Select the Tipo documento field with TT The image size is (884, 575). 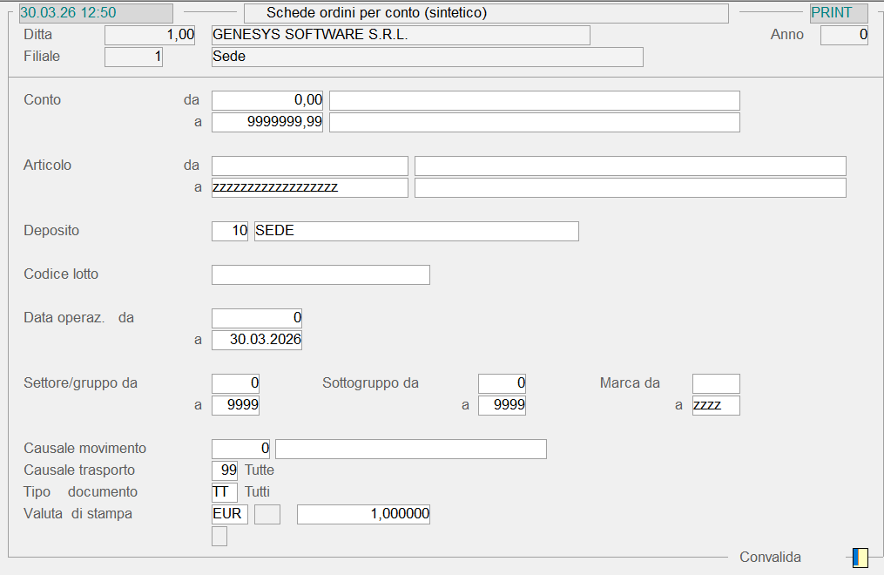pos(225,492)
